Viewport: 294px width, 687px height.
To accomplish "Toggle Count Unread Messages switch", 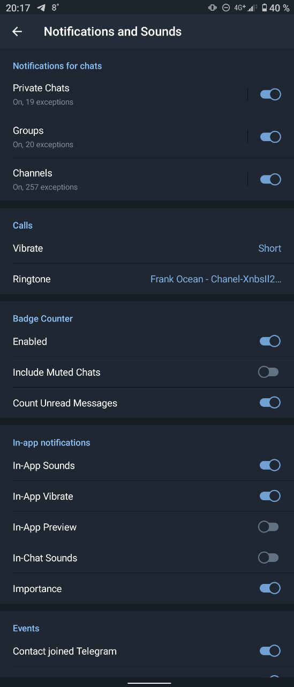I will click(270, 403).
